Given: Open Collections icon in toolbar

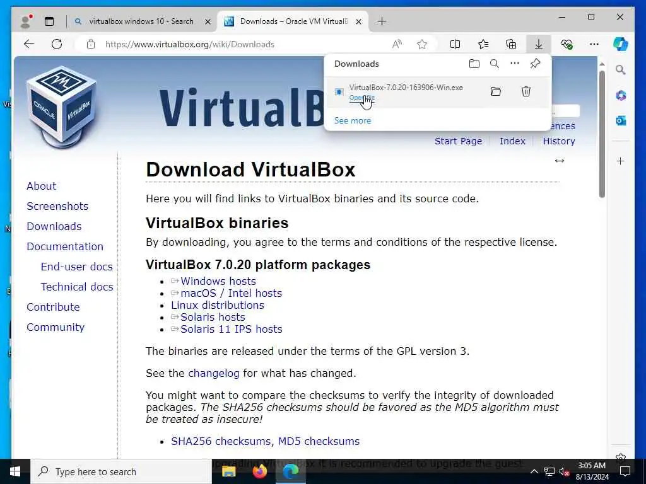Looking at the screenshot, I should [511, 44].
